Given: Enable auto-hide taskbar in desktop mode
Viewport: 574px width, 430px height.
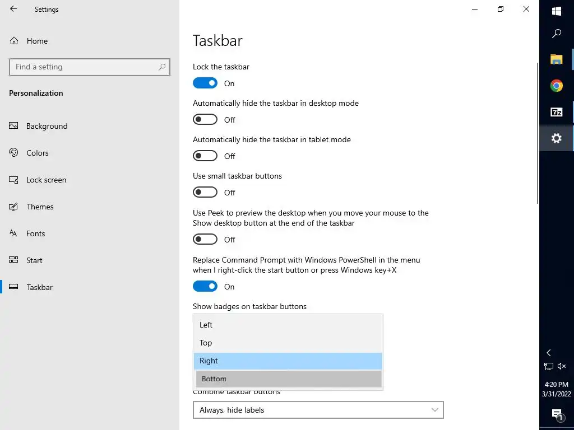Looking at the screenshot, I should [205, 120].
